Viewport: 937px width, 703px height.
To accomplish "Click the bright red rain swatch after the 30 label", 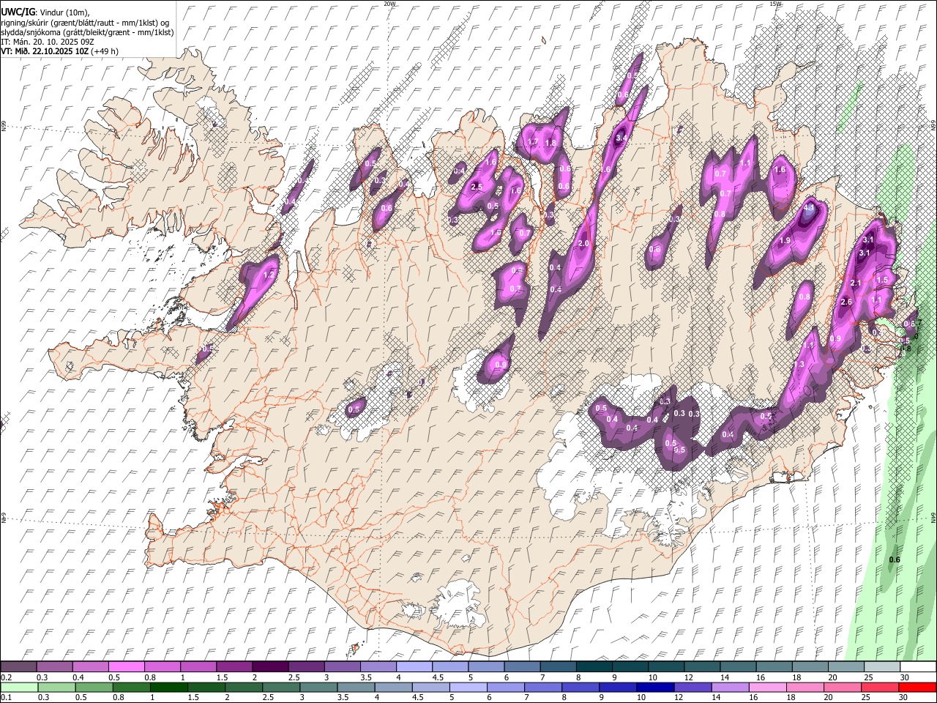I will click(x=918, y=687).
